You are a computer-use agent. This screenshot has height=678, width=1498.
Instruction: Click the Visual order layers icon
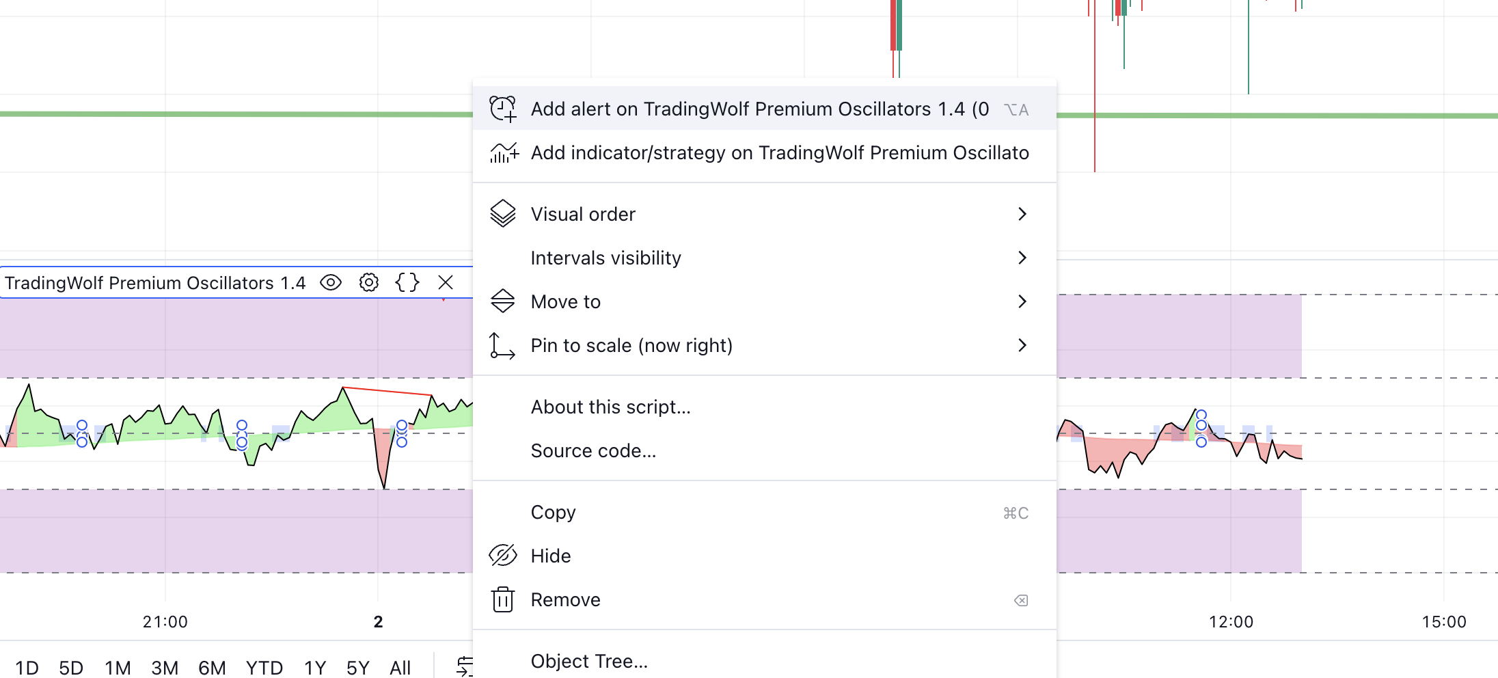tap(503, 214)
